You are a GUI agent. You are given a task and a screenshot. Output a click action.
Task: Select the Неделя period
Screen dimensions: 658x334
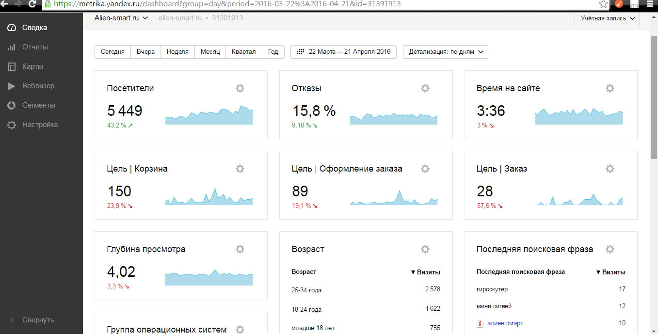point(177,52)
